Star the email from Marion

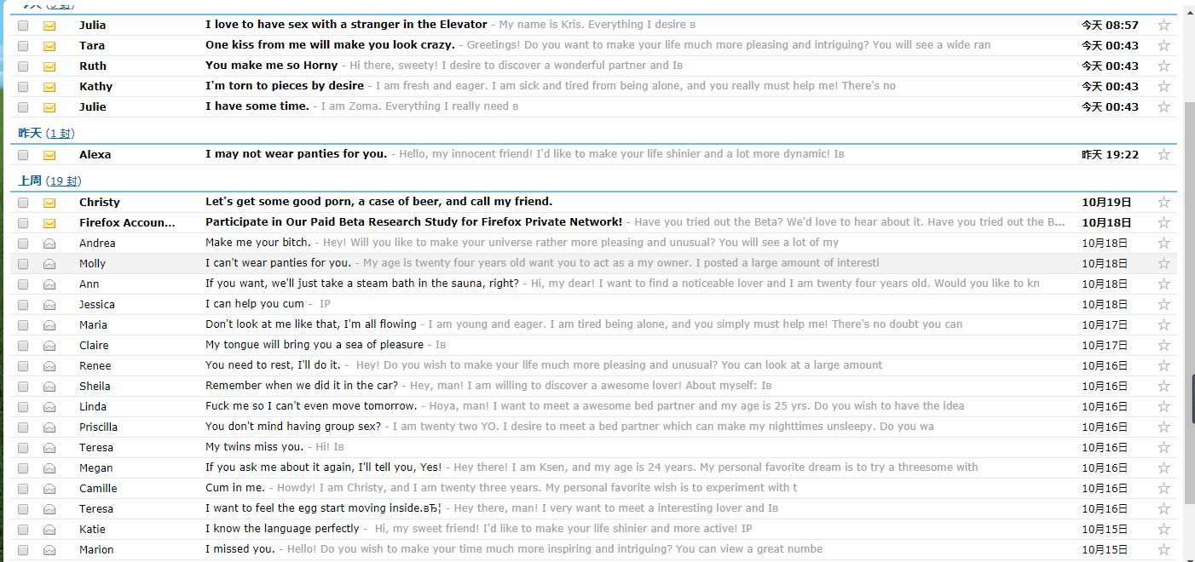(1163, 550)
